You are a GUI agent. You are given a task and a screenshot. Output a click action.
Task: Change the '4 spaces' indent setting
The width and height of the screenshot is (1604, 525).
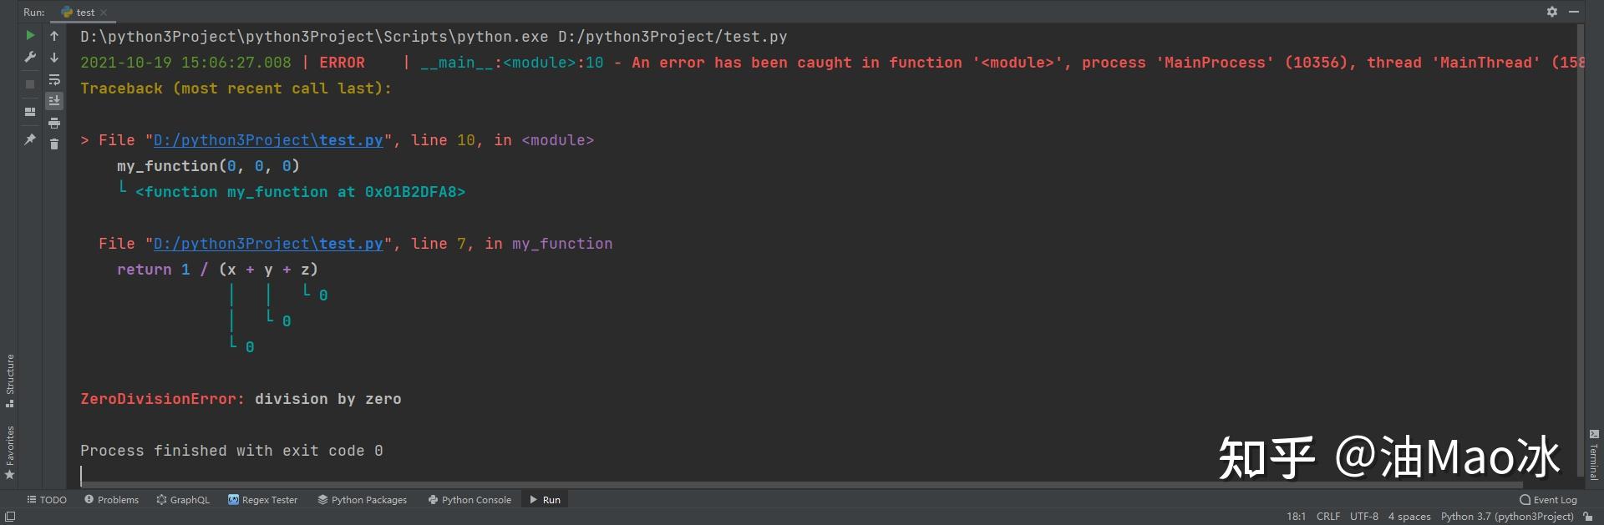[x=1409, y=517]
